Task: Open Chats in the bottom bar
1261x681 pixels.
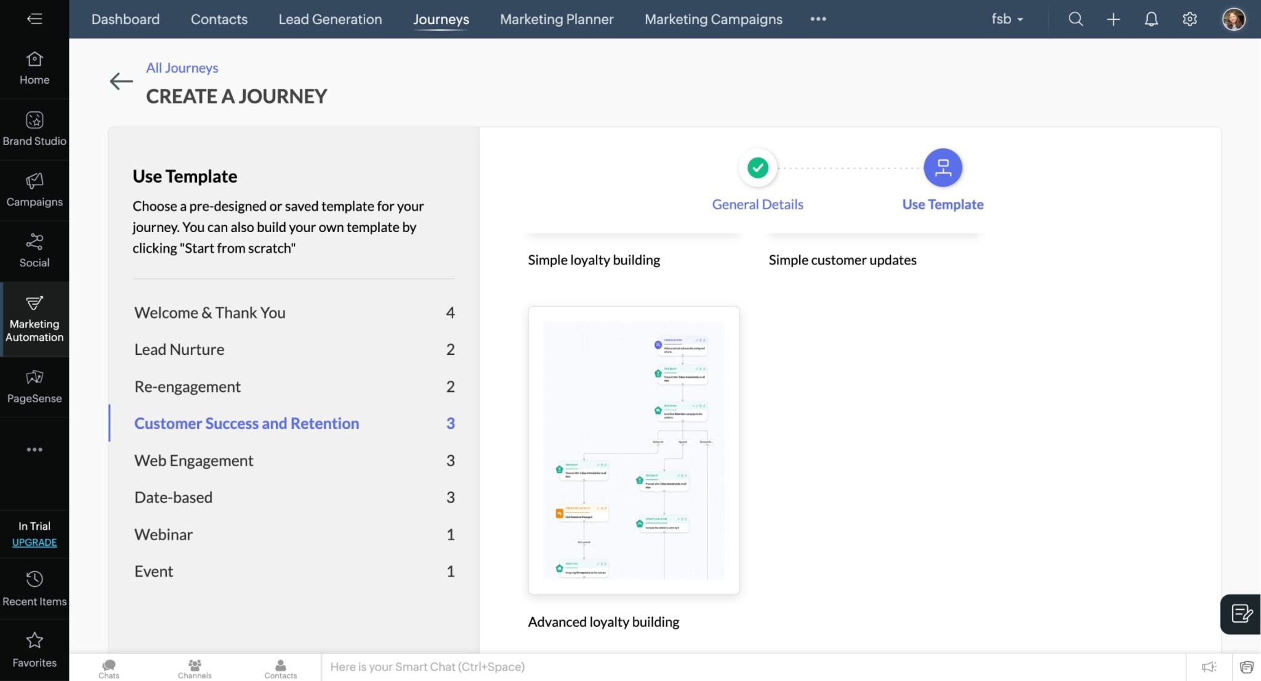Action: click(x=108, y=669)
